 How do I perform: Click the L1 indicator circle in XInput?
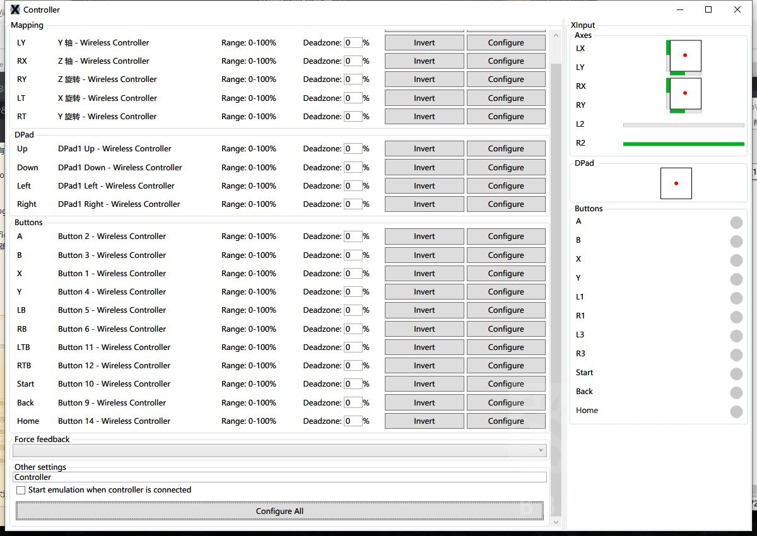pyautogui.click(x=736, y=298)
